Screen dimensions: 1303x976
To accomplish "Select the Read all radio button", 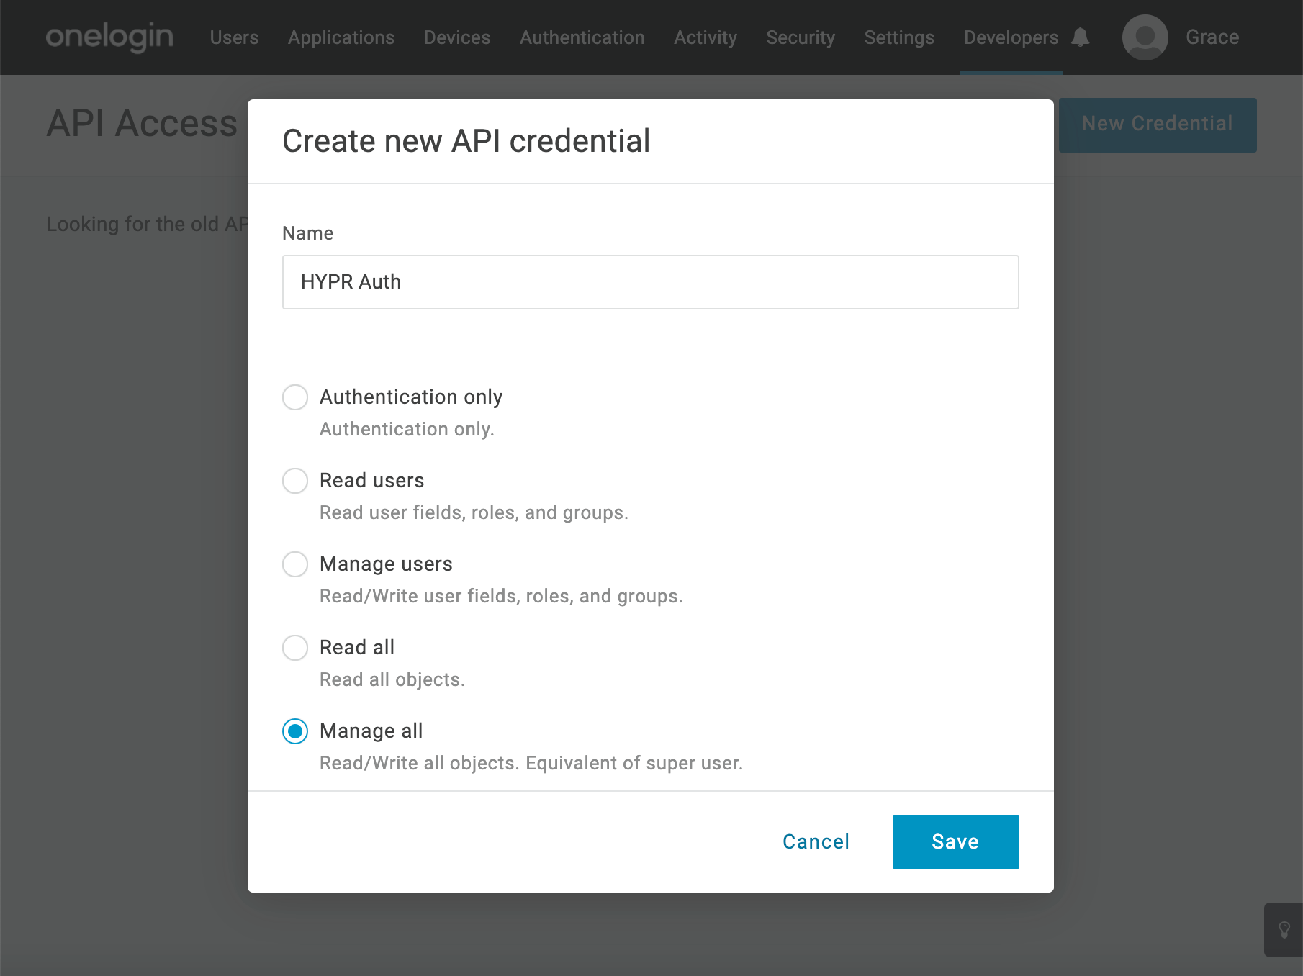I will (x=295, y=648).
